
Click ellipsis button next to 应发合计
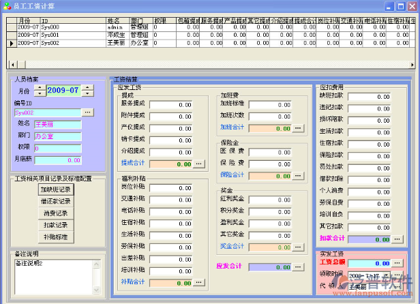tap(298, 267)
